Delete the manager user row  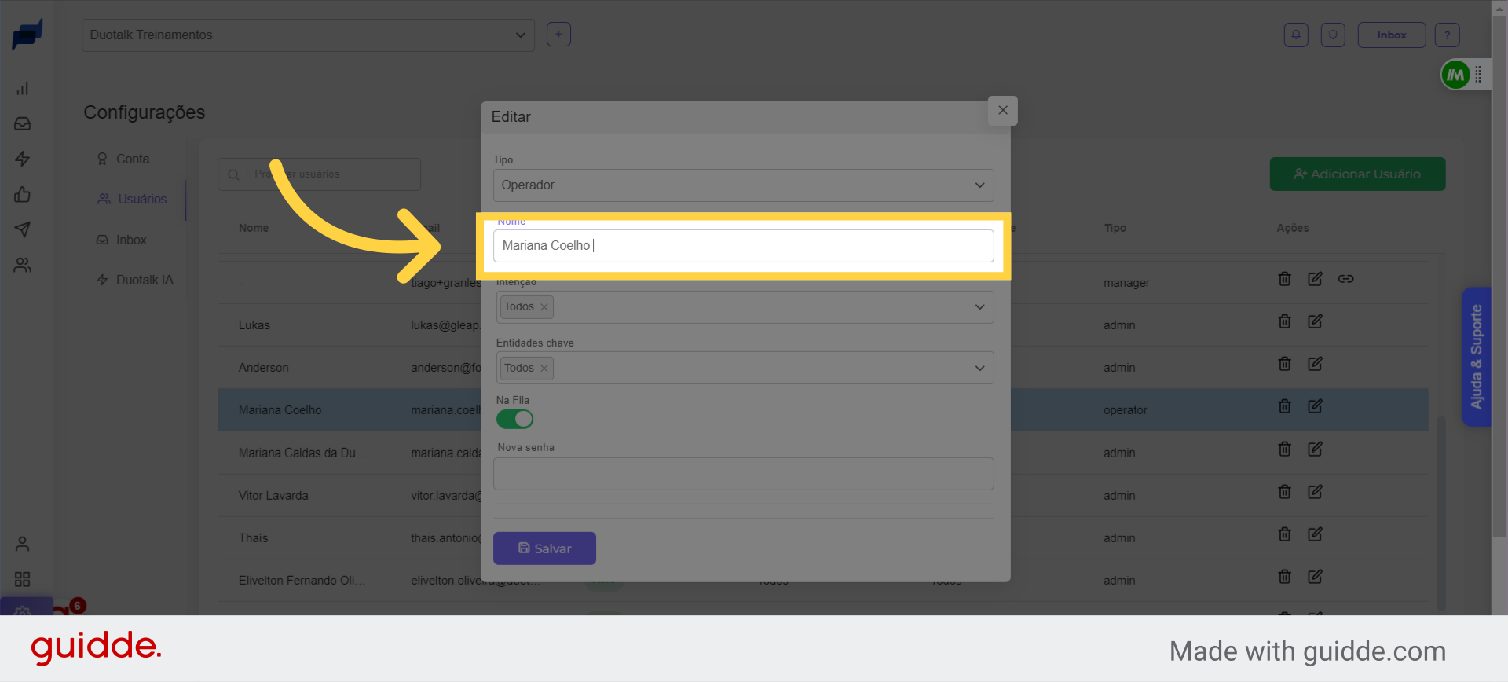point(1285,279)
